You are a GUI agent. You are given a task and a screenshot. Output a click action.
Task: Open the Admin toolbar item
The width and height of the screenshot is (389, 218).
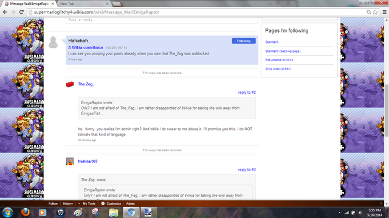(130, 203)
